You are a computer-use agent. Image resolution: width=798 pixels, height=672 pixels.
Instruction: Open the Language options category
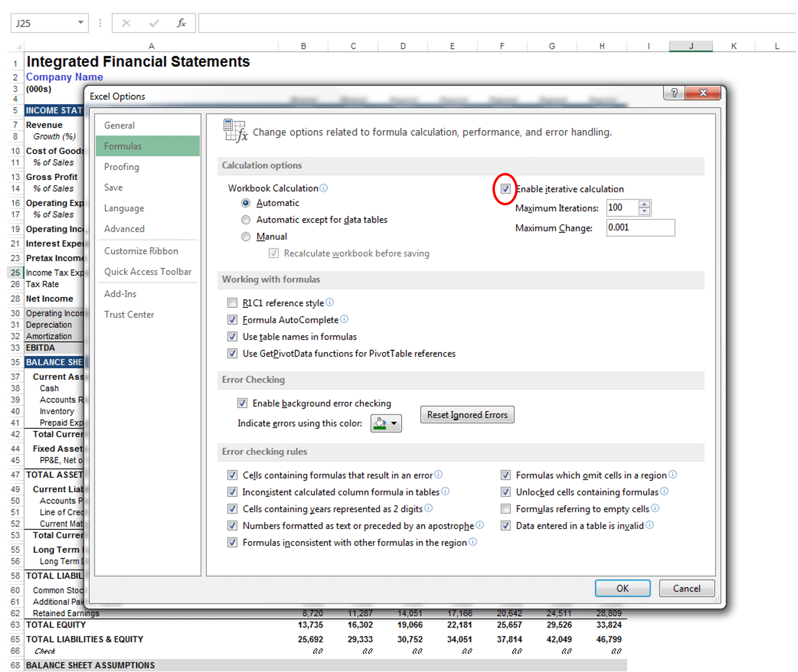pos(148,208)
